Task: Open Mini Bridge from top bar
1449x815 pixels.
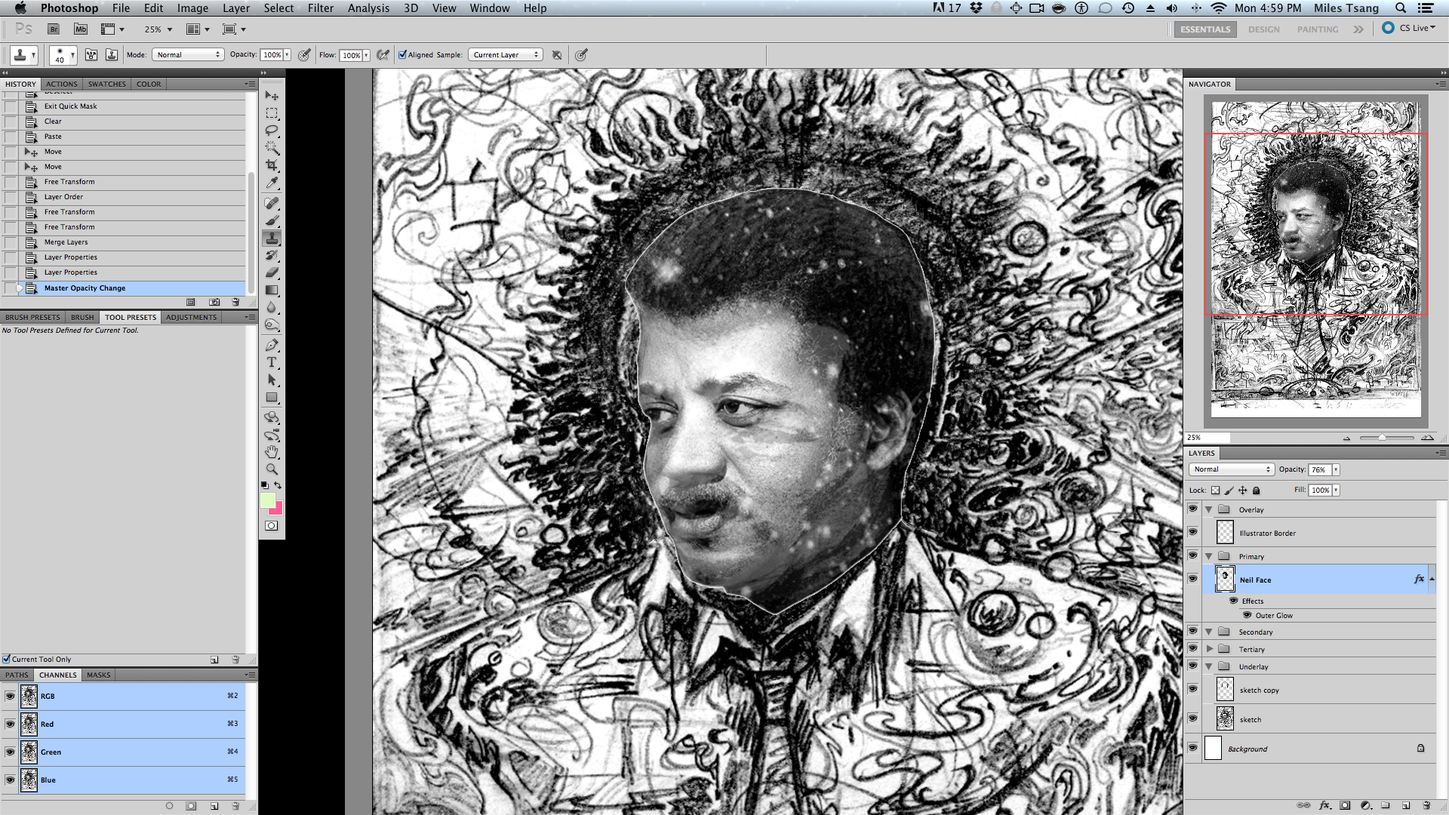Action: pos(81,29)
